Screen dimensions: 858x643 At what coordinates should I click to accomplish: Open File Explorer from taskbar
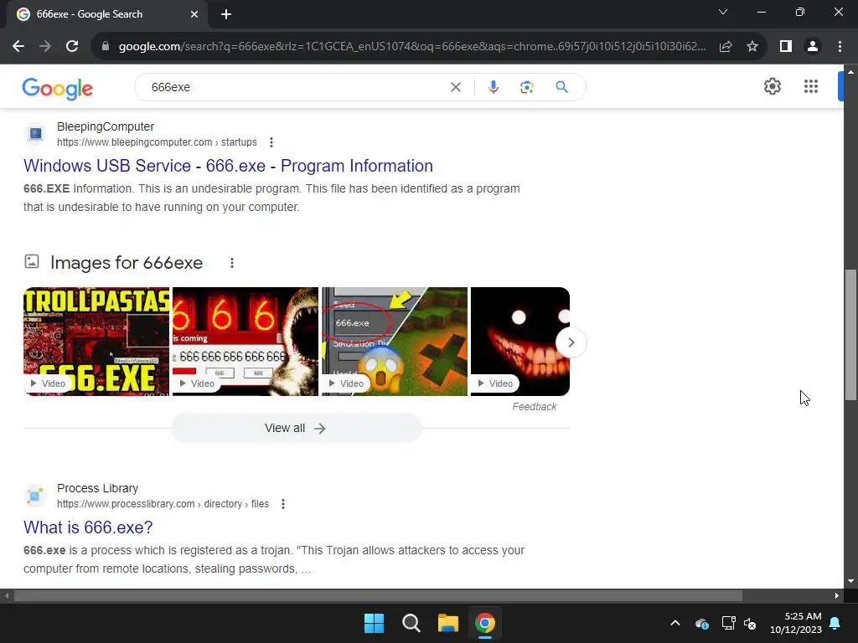(447, 623)
